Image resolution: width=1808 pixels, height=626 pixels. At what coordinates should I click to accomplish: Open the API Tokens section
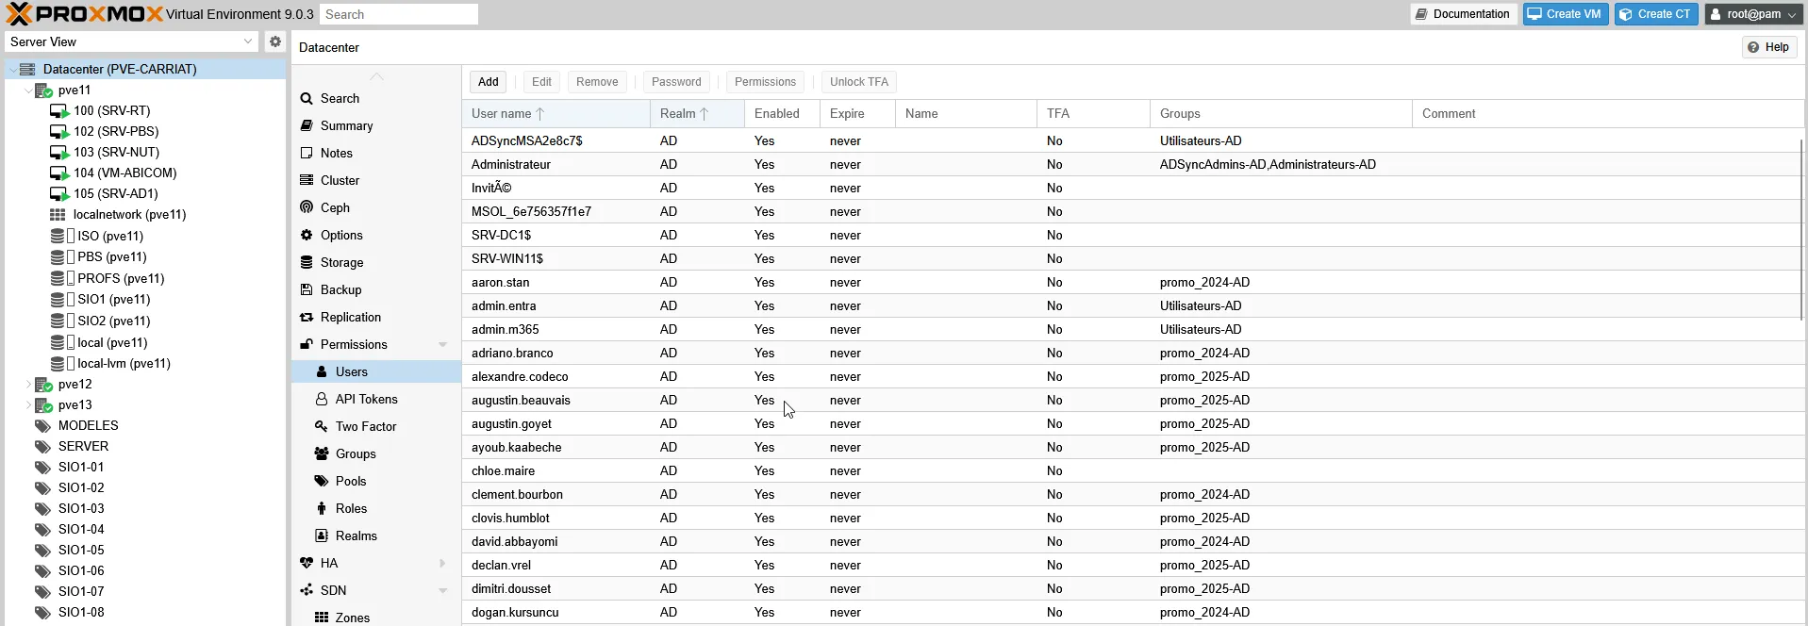[366, 399]
